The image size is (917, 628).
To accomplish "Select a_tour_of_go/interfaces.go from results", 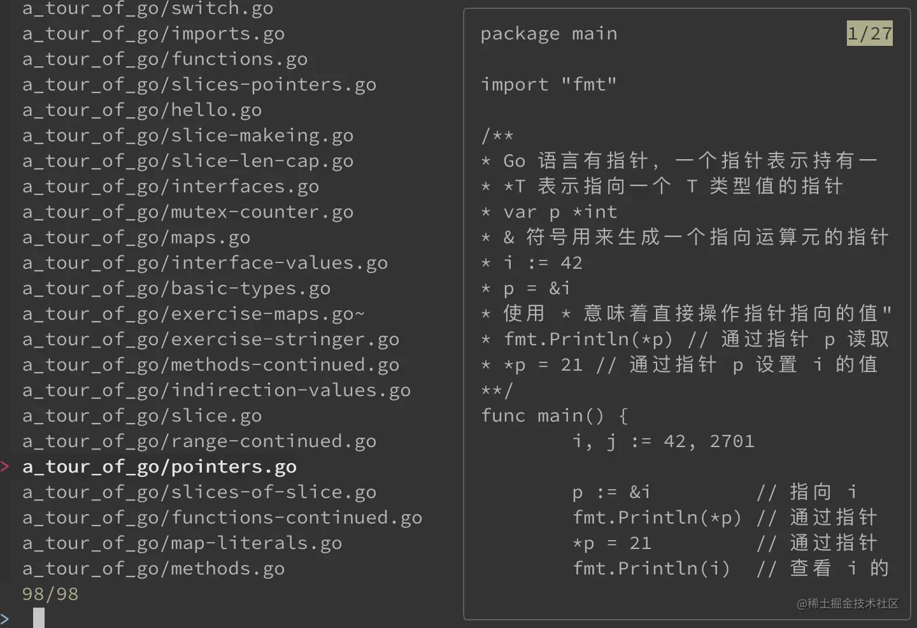I will tap(171, 187).
